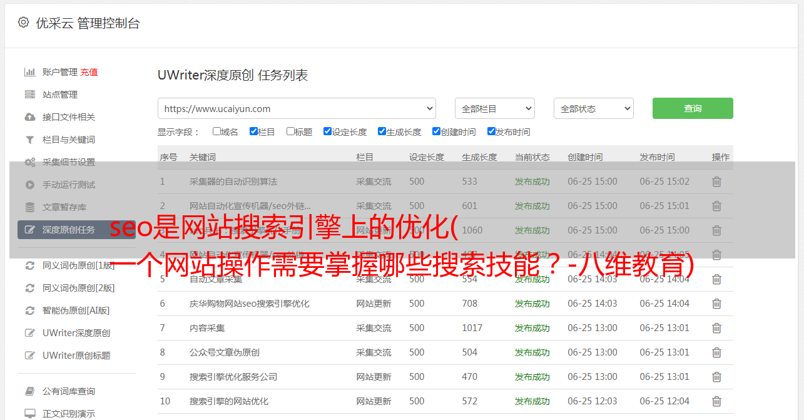Click the UWriter深度原创 edit icon
Image resolution: width=804 pixels, height=420 pixels.
(x=29, y=333)
